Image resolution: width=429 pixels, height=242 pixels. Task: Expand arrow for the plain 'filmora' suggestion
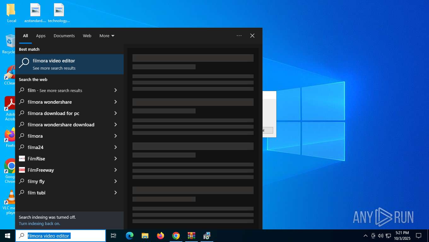[116, 136]
